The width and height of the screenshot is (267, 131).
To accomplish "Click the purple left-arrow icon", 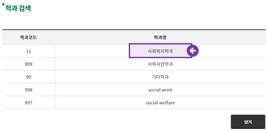I will [x=193, y=51].
